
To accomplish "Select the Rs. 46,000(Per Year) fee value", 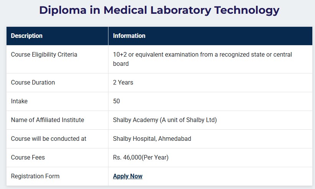I will tap(141, 158).
